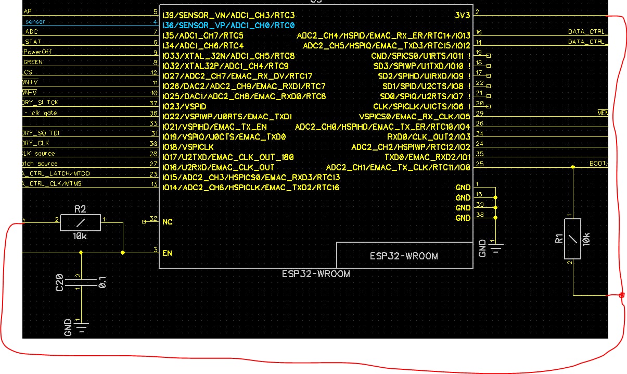Click the ground symbol beside the ESP32 GND pins

[x=496, y=248]
